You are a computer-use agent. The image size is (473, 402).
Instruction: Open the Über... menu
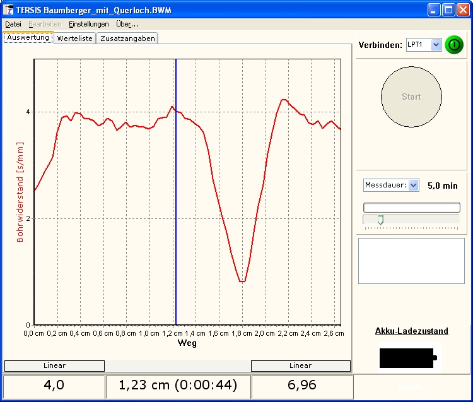point(127,24)
